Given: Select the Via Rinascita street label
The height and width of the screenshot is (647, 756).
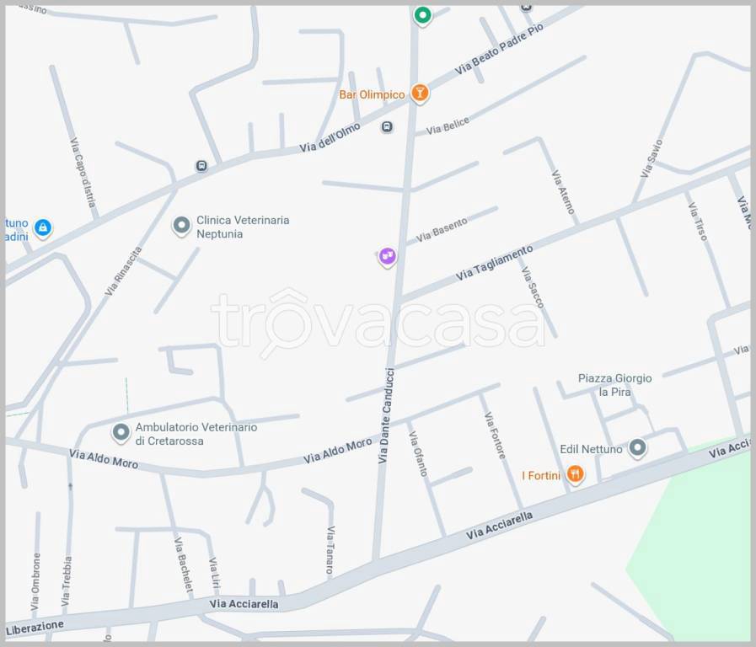Looking at the screenshot, I should [123, 271].
